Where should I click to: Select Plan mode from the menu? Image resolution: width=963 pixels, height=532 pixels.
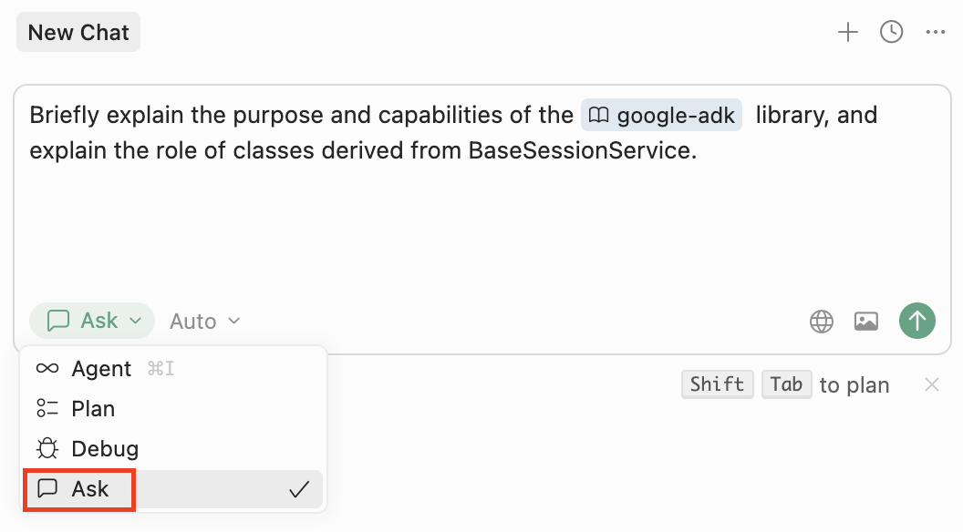(93, 408)
